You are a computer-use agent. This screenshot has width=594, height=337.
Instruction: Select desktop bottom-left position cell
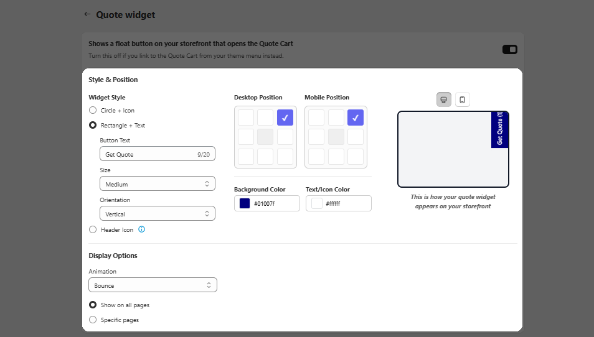pyautogui.click(x=246, y=157)
